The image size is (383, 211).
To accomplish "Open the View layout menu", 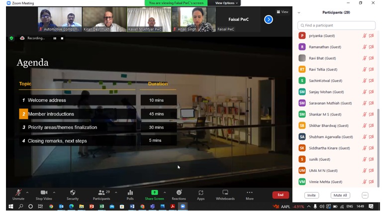I will pos(283,11).
